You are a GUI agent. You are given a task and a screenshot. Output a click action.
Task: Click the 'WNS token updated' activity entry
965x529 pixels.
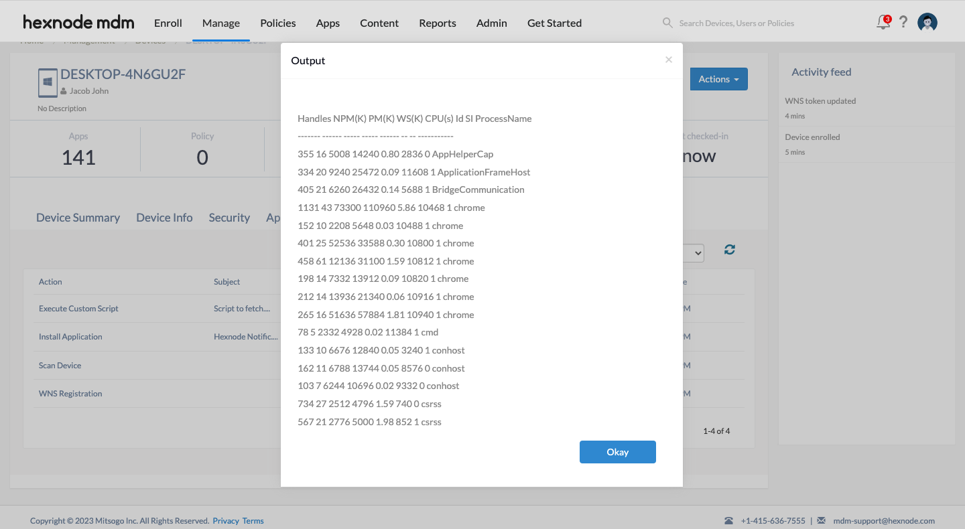(820, 101)
